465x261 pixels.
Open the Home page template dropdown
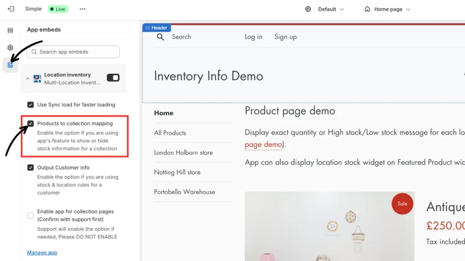[x=387, y=9]
